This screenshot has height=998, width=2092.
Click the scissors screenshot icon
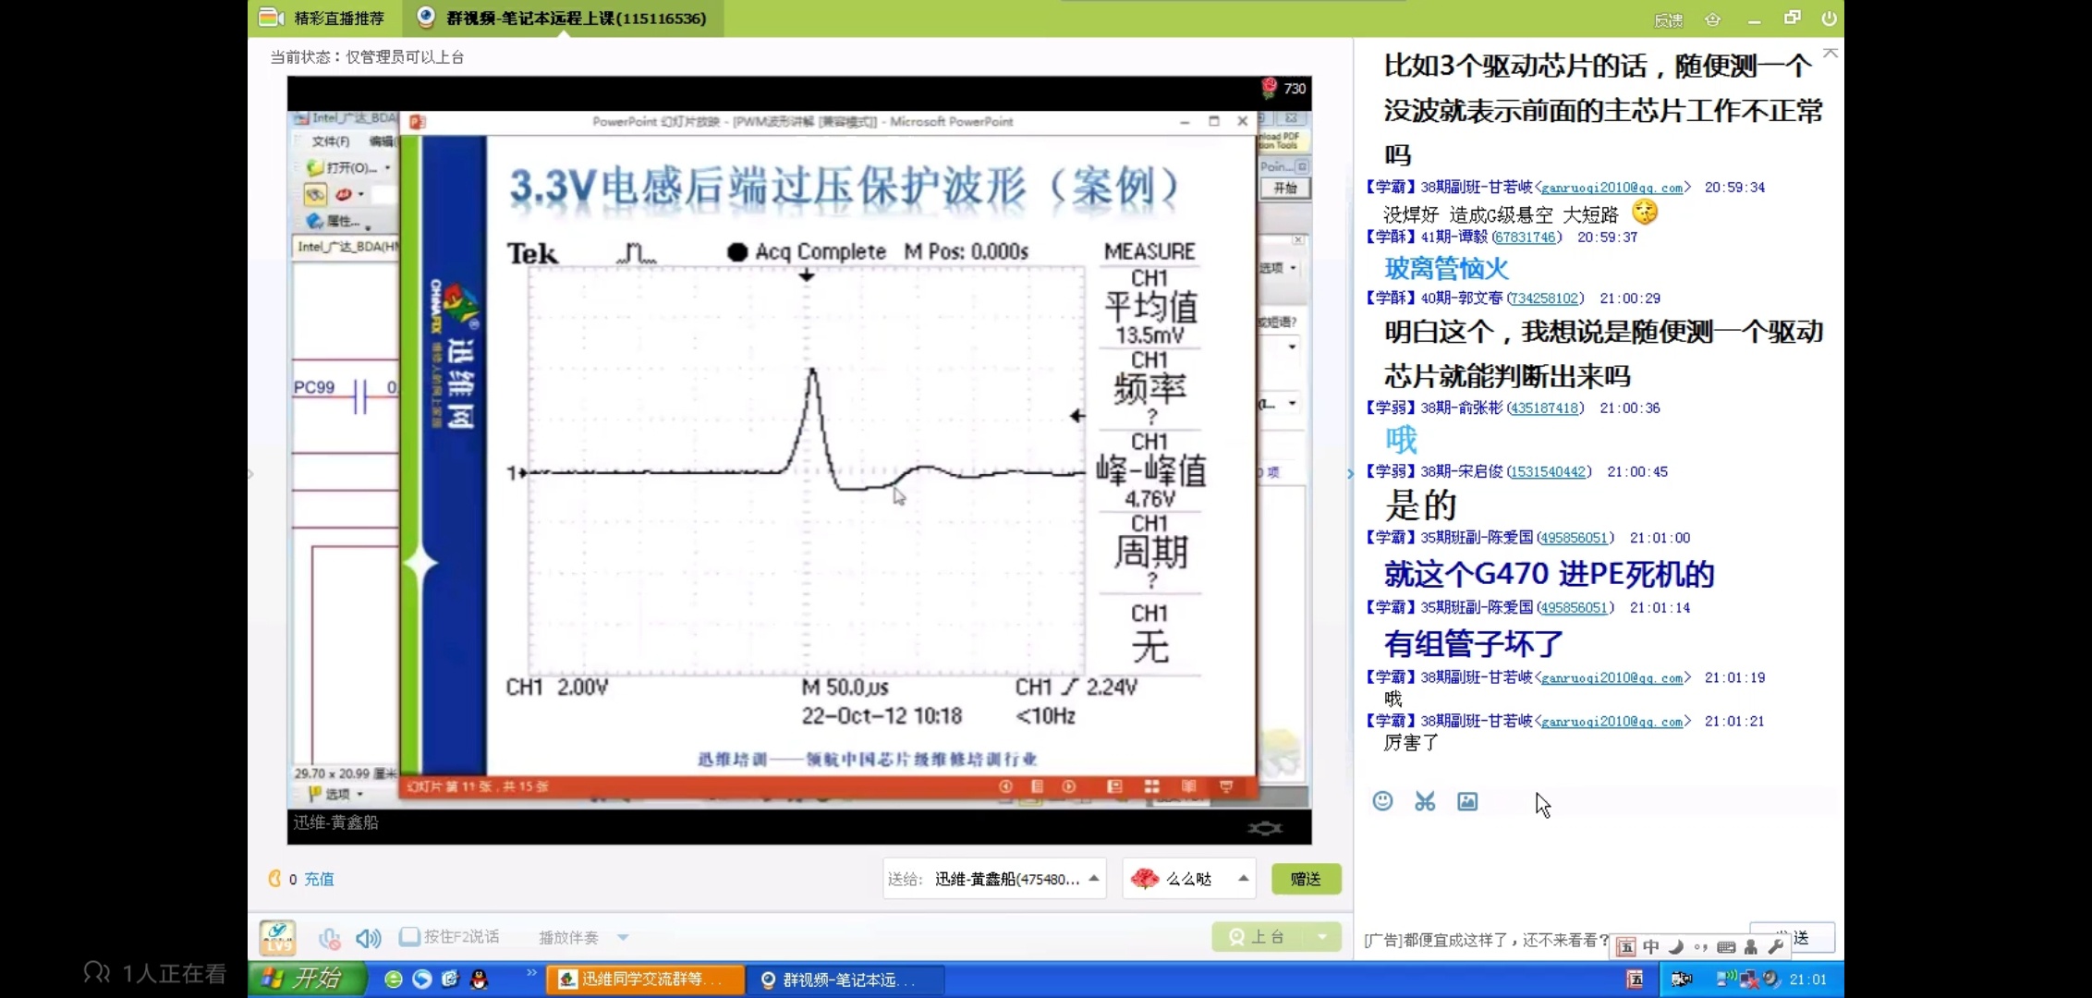click(1425, 801)
